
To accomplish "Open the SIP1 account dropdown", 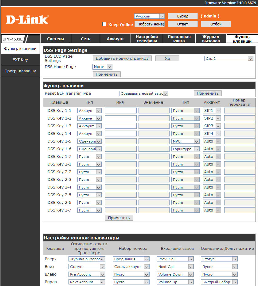I will coord(212,111).
